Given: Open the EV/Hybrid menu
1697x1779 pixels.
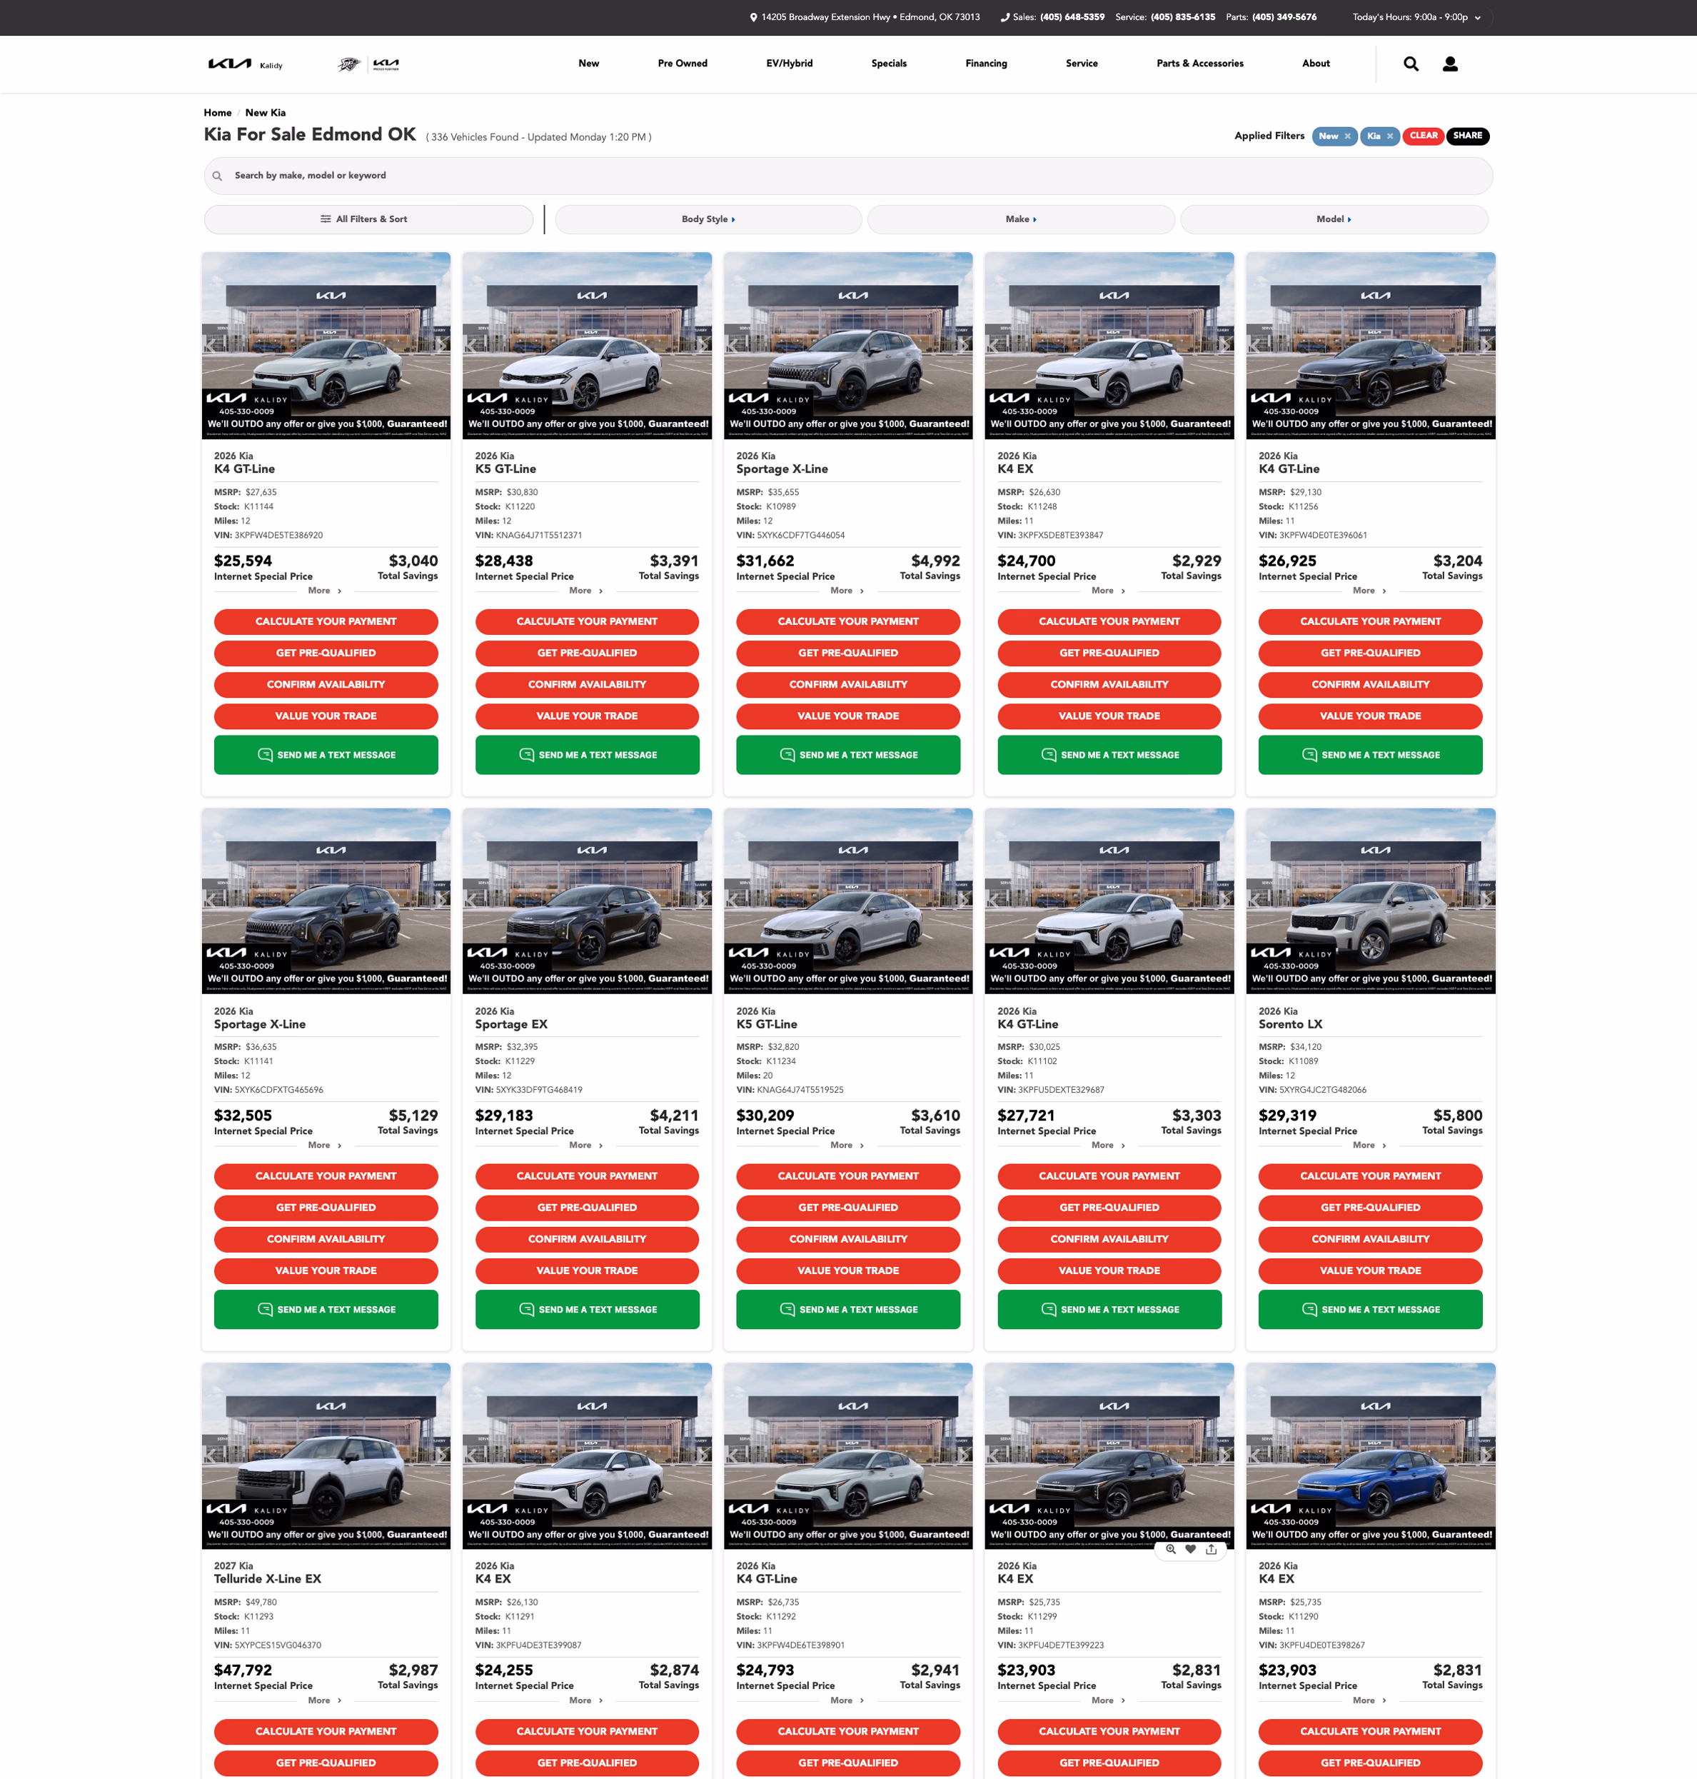Looking at the screenshot, I should click(790, 64).
